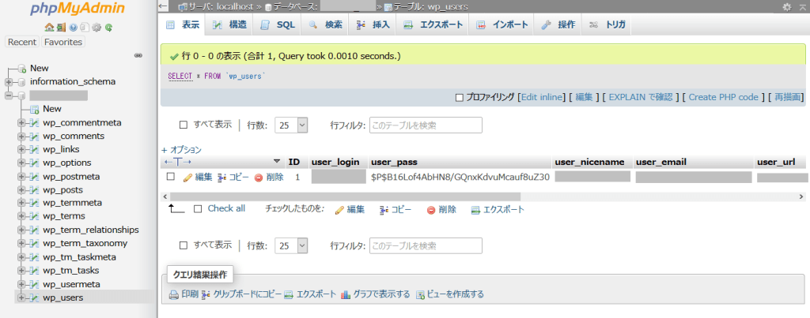The height and width of the screenshot is (318, 810).
Task: Focus the bottom row filter search field
Action: pyautogui.click(x=426, y=246)
